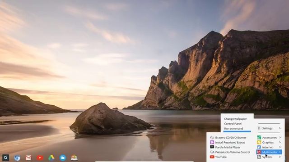Expand the Multimedia submenu arrow
Viewport: 289px width, 162px height.
tap(280, 152)
